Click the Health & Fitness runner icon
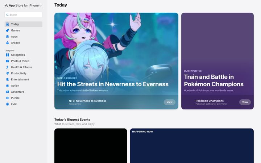This screenshot has width=261, height=163. tap(7, 67)
